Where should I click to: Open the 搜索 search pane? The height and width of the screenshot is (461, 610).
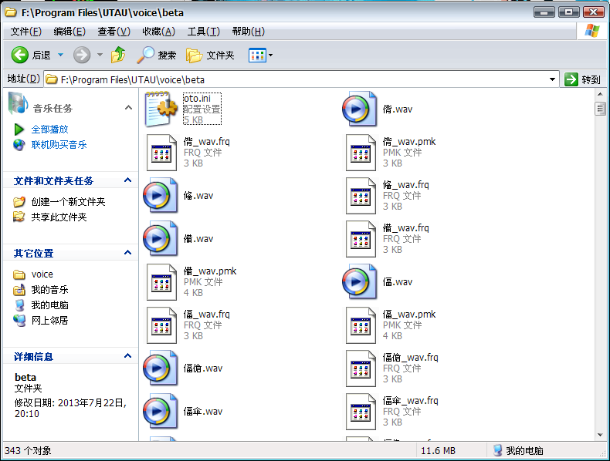[157, 56]
